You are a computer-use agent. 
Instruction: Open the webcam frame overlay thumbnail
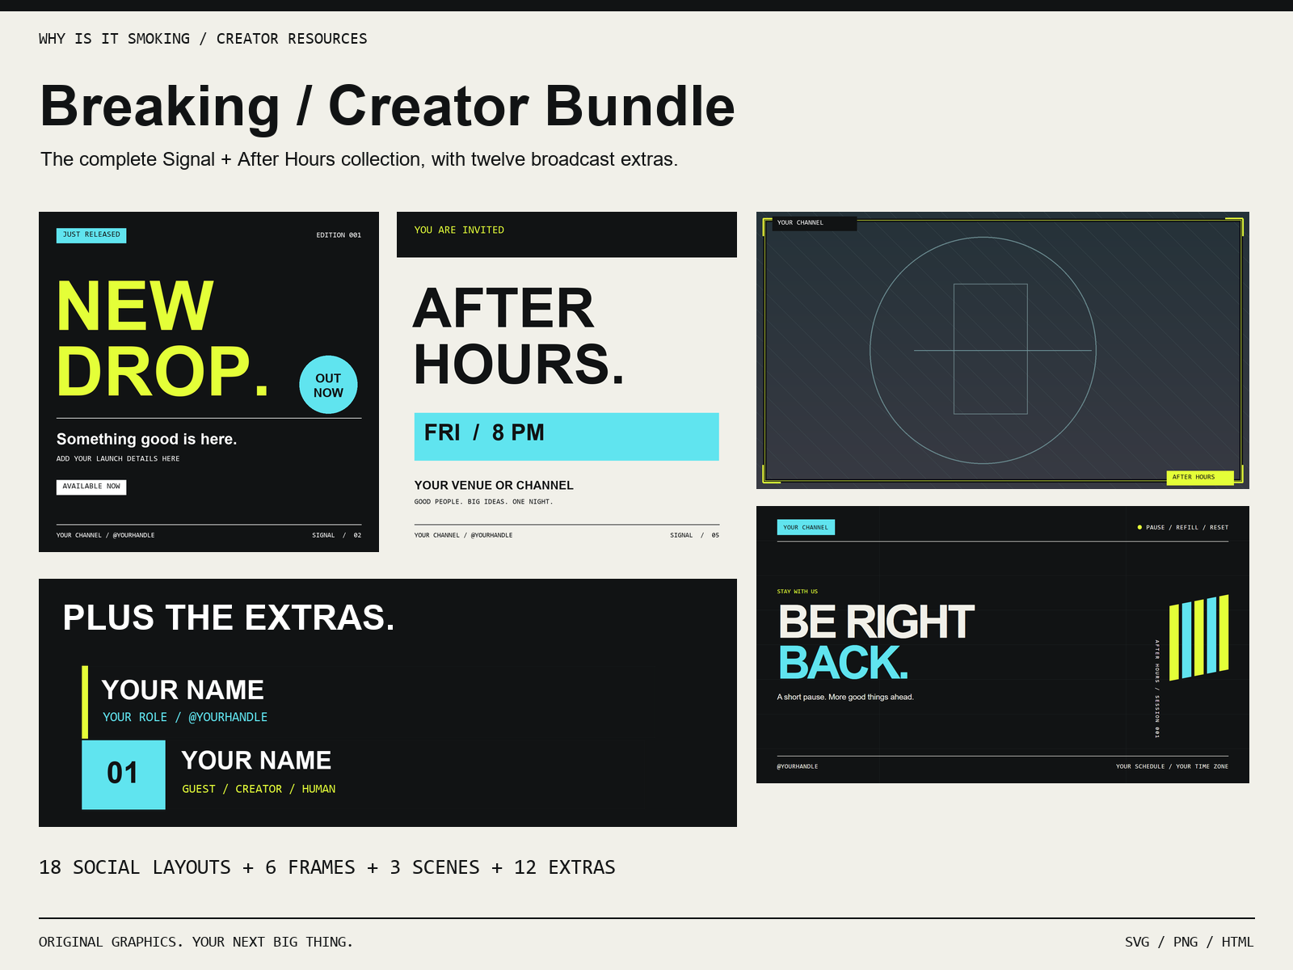point(1003,350)
